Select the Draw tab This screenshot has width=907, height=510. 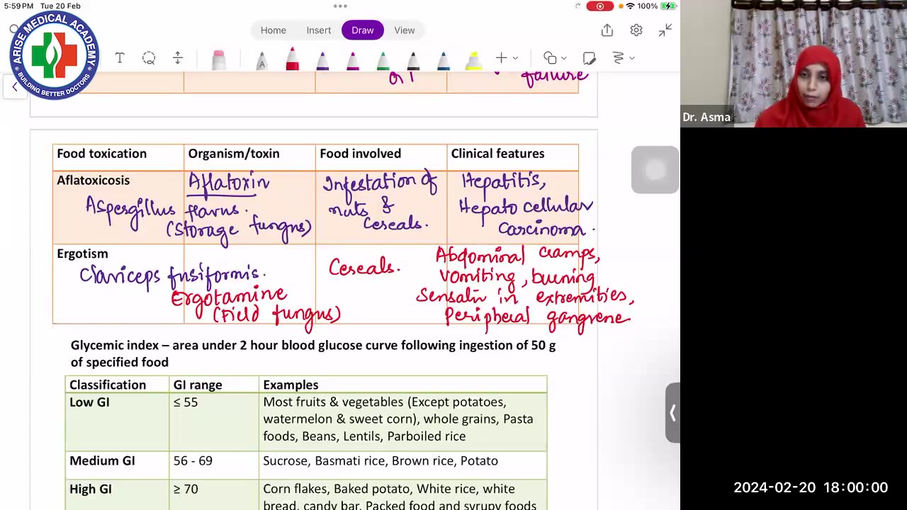point(363,30)
